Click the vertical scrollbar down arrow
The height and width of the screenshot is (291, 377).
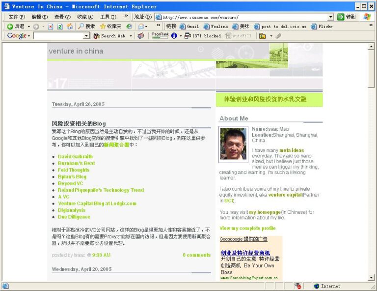(371, 278)
